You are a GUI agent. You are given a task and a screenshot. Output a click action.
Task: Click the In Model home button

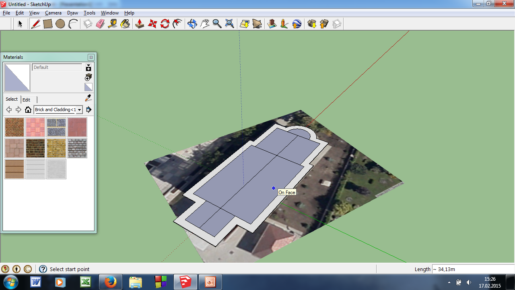click(28, 110)
